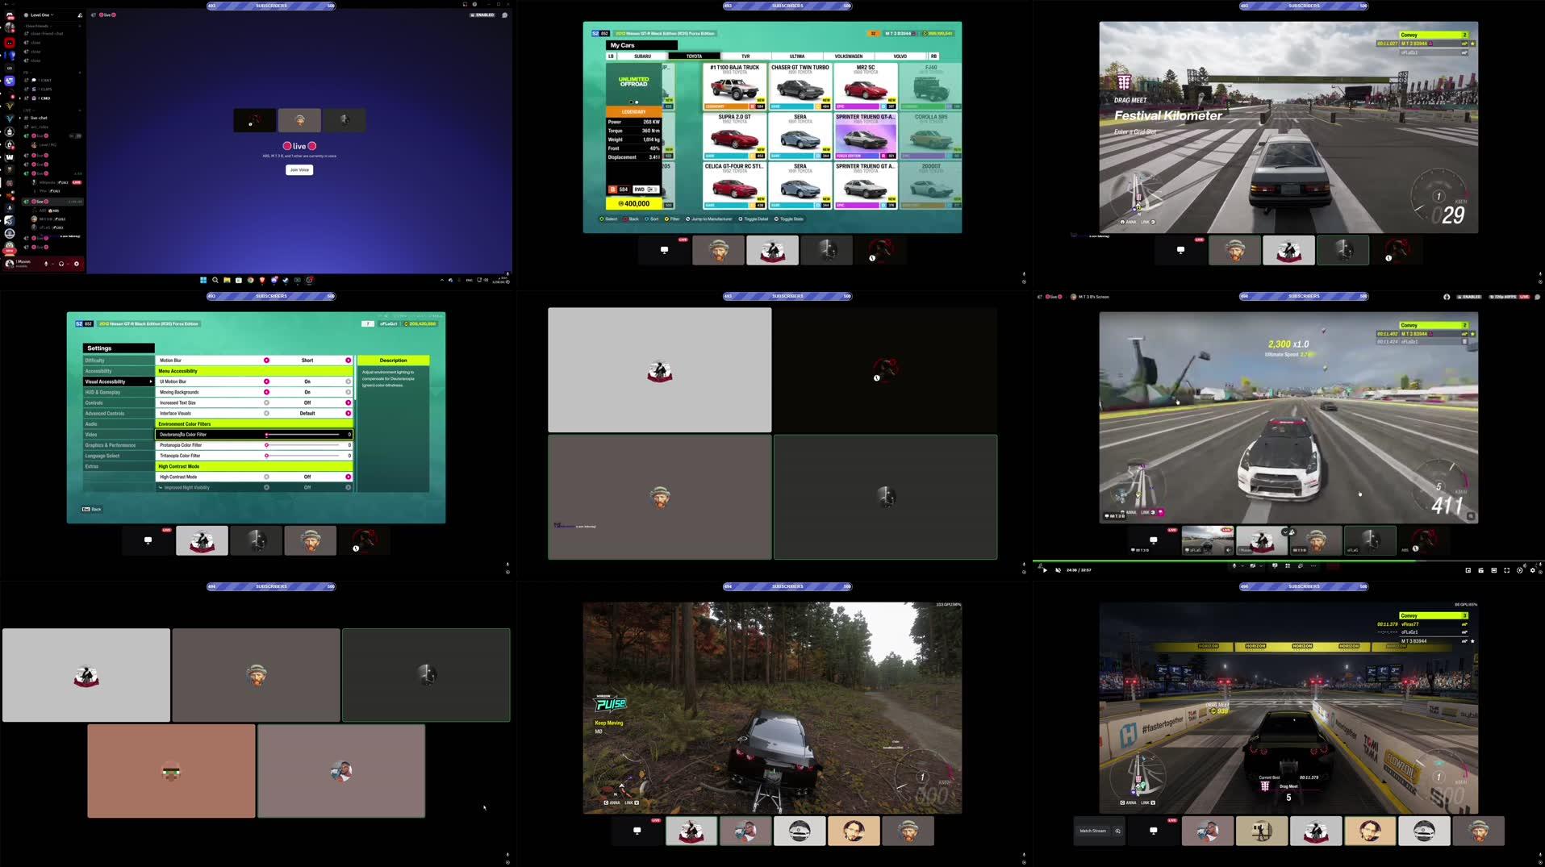The height and width of the screenshot is (867, 1545).
Task: Click the Watch Stream button
Action: coord(1093,831)
